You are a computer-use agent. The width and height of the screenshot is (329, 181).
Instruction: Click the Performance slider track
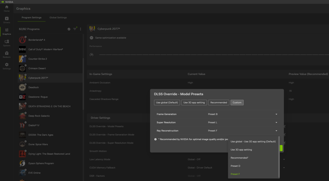coord(214,55)
